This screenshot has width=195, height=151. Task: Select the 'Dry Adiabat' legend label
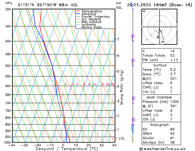[91, 19]
